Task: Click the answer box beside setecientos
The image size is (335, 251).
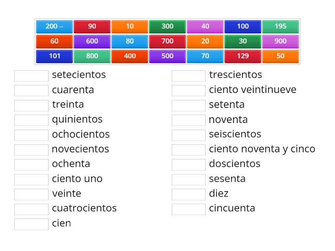Action: click(x=31, y=75)
